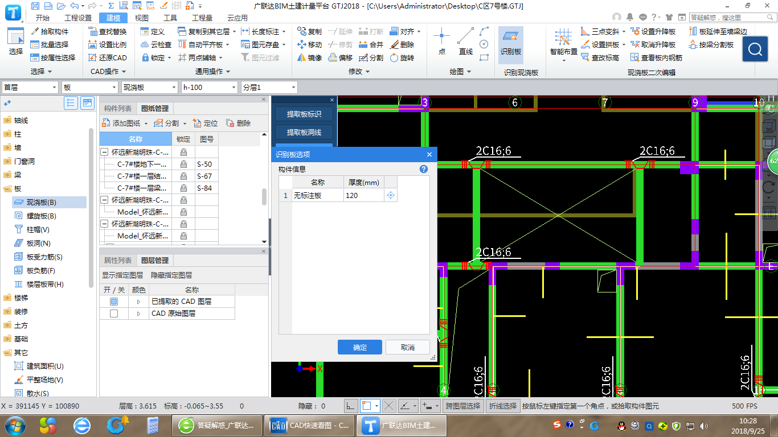This screenshot has width=778, height=437.
Task: Toggle 已提取的 CAD 图层 checkbox
Action: 114,301
